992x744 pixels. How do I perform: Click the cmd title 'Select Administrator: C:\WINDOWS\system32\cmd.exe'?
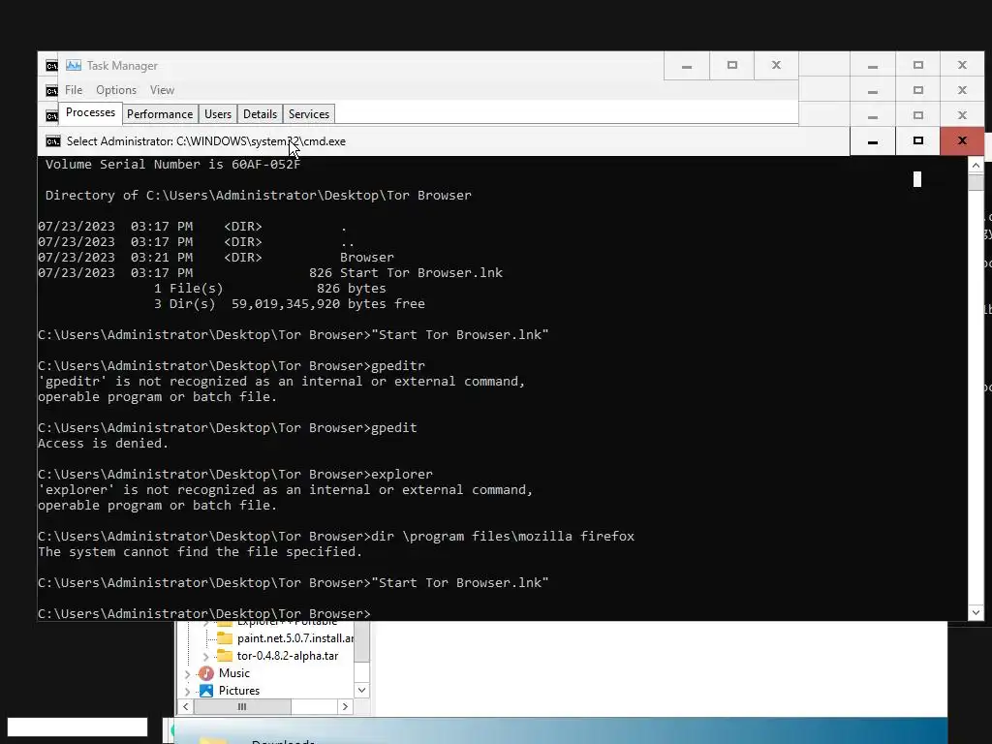tap(206, 141)
